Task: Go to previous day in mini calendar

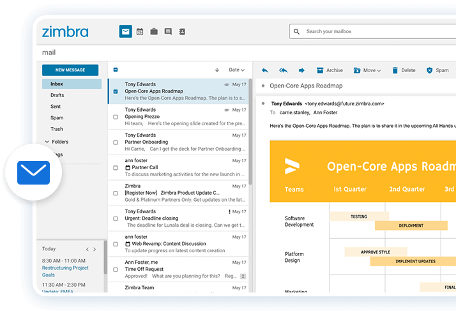Action: coord(87,249)
